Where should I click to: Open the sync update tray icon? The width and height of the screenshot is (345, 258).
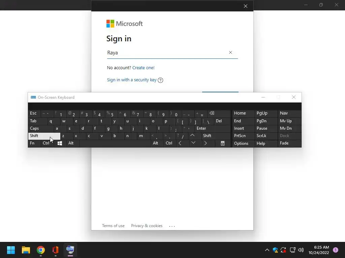click(283, 250)
